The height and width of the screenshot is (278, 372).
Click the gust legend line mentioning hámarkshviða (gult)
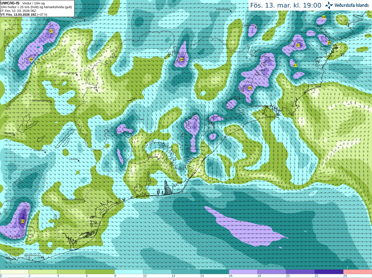coord(36,7)
